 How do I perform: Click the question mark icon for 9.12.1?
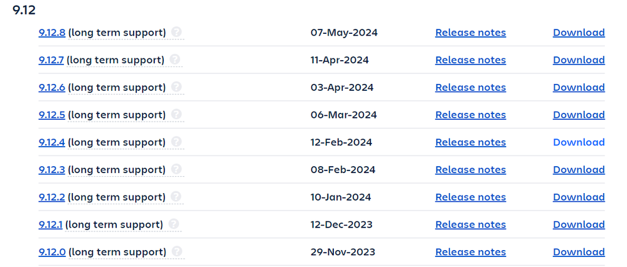(x=174, y=224)
